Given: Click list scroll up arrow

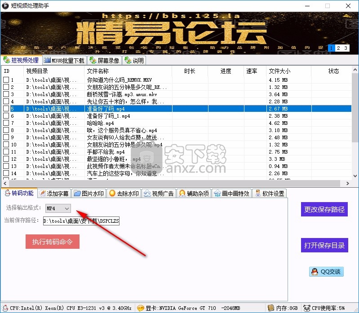Looking at the screenshot, I should pos(355,70).
